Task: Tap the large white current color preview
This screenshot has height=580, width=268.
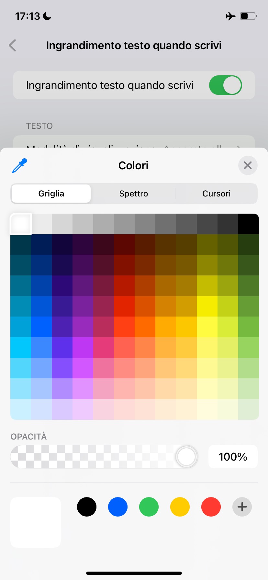Action: tap(36, 522)
